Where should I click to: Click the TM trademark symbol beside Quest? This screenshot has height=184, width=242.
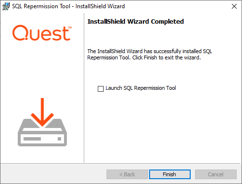(70, 28)
